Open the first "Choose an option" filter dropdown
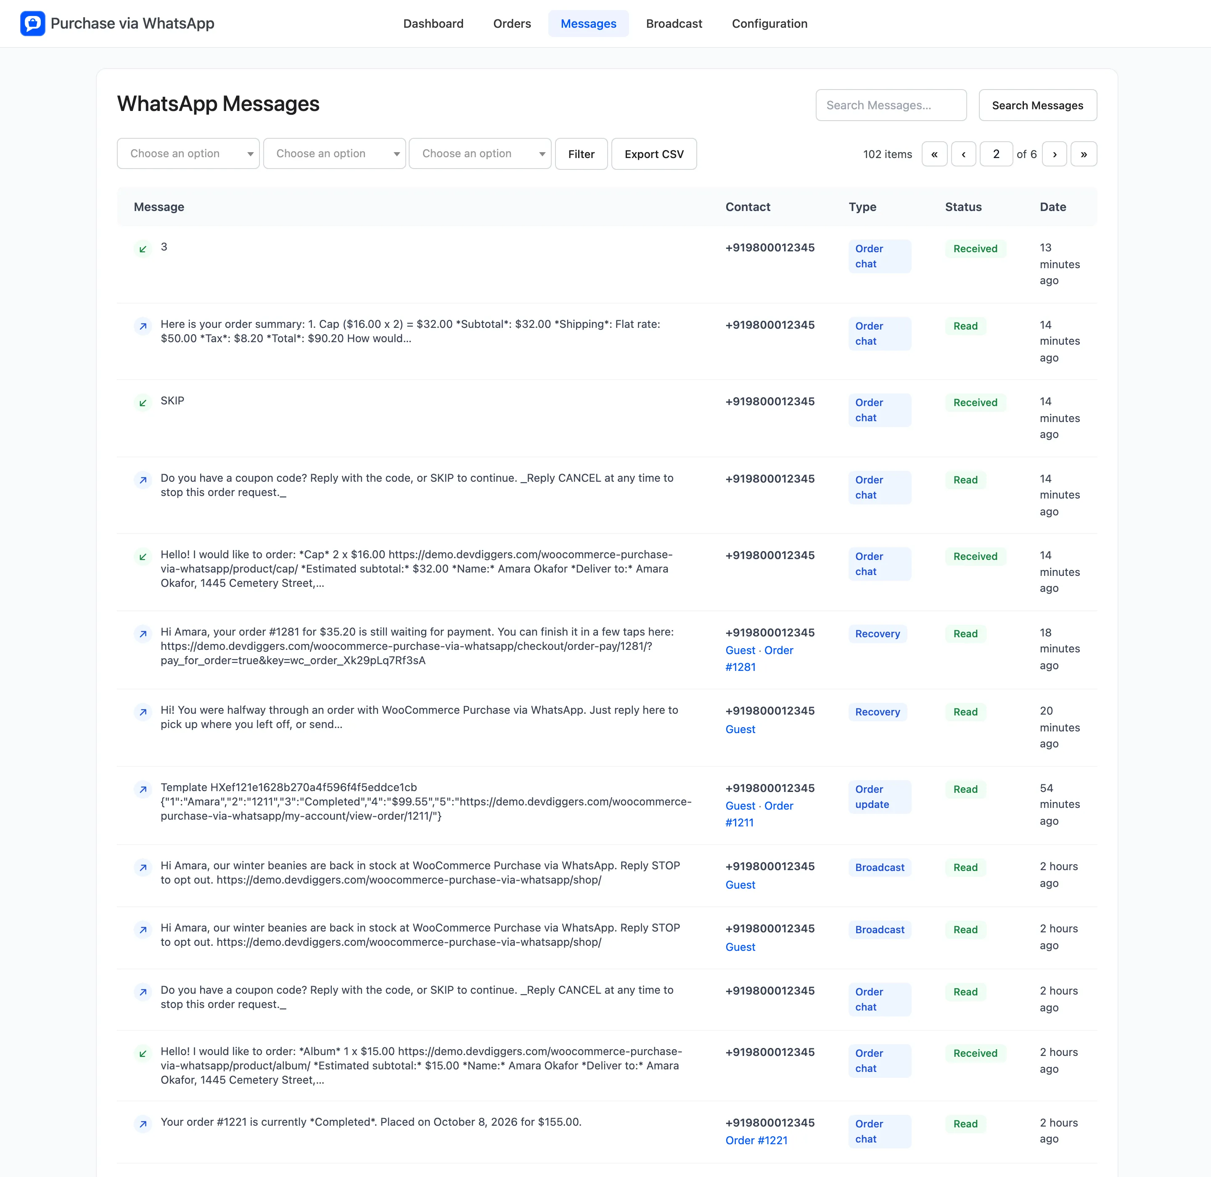Image resolution: width=1211 pixels, height=1177 pixels. [188, 153]
